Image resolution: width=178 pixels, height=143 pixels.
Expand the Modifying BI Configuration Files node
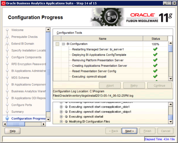point(61,122)
